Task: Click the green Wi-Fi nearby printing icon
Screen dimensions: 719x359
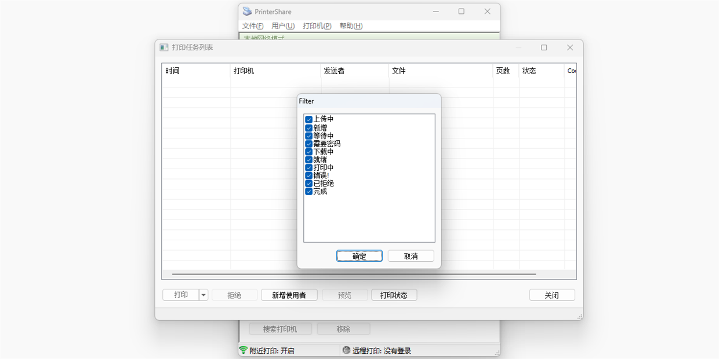Action: pyautogui.click(x=244, y=350)
